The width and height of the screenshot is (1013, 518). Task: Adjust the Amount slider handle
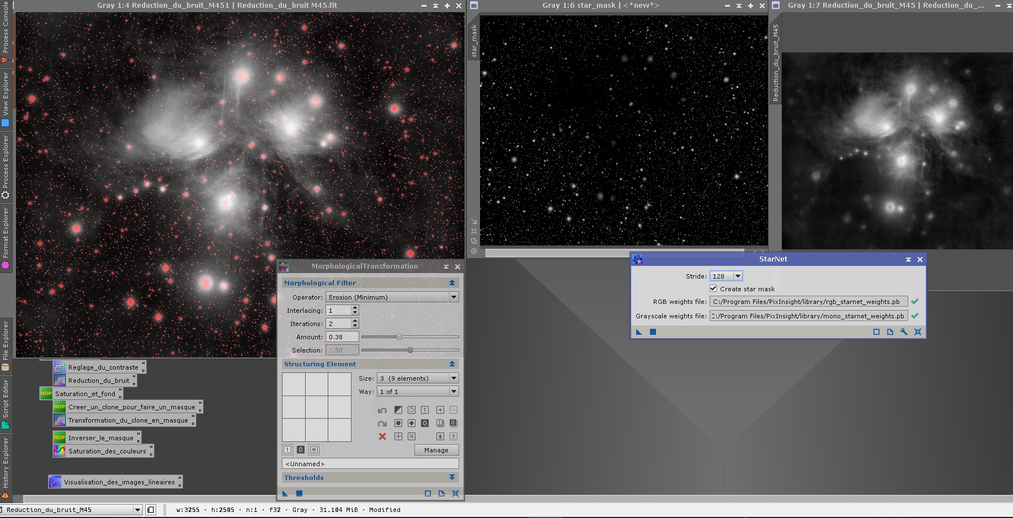point(399,337)
